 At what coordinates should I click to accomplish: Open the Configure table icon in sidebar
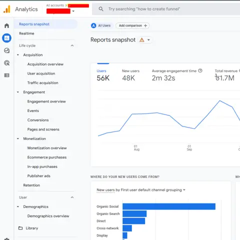point(6,75)
